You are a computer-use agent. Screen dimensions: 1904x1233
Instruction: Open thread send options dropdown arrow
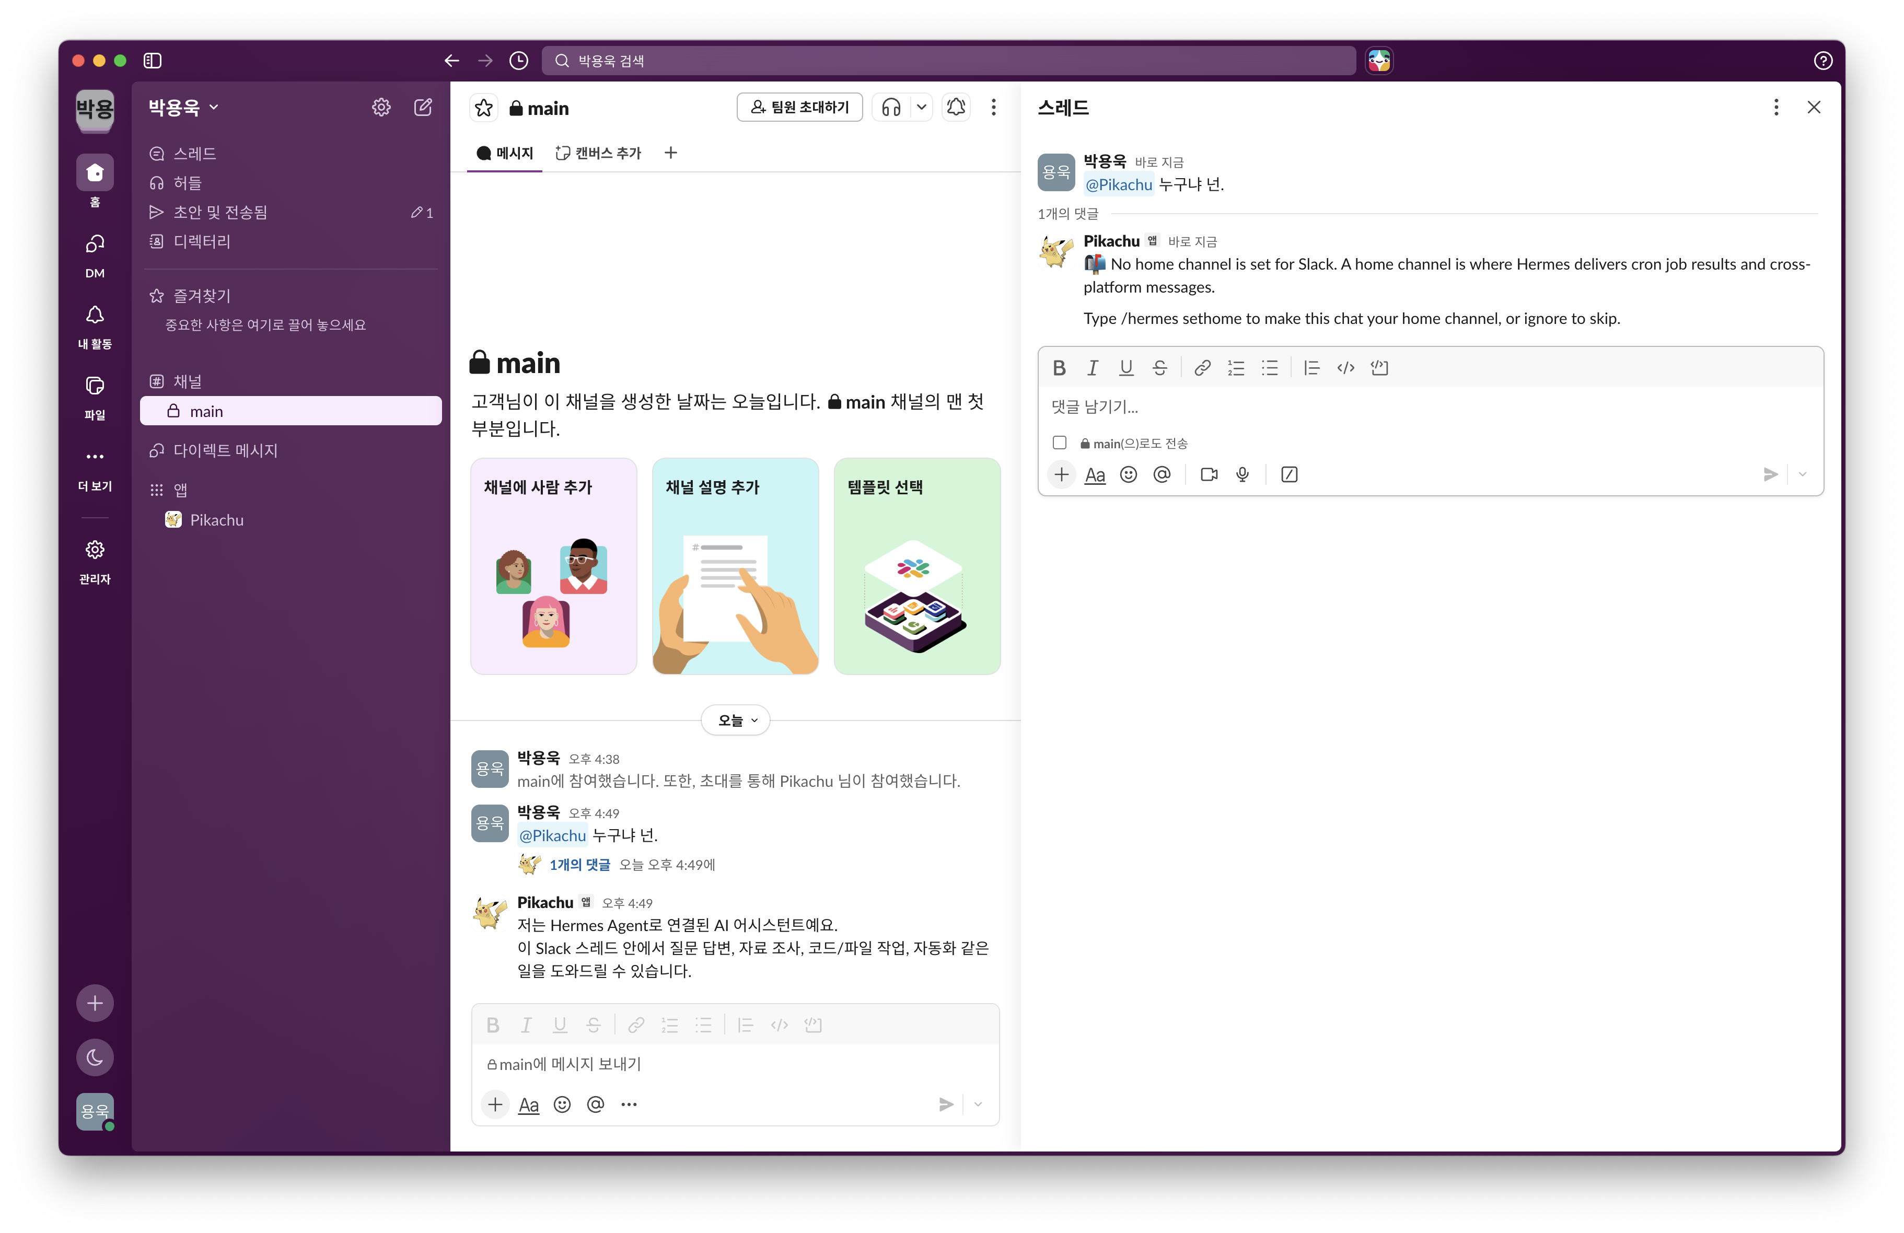(1803, 474)
